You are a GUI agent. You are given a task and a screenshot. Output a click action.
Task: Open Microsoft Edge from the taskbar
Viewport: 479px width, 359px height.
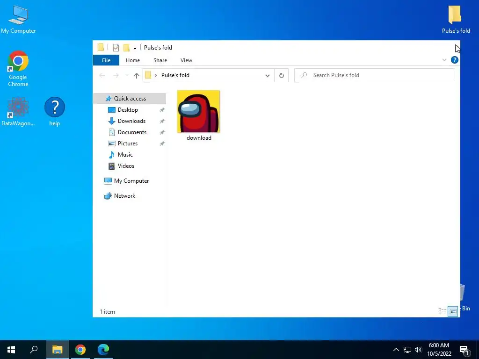click(x=103, y=350)
